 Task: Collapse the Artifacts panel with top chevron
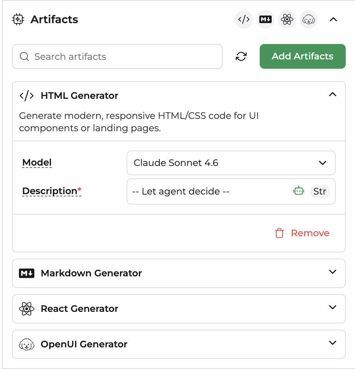coord(333,19)
